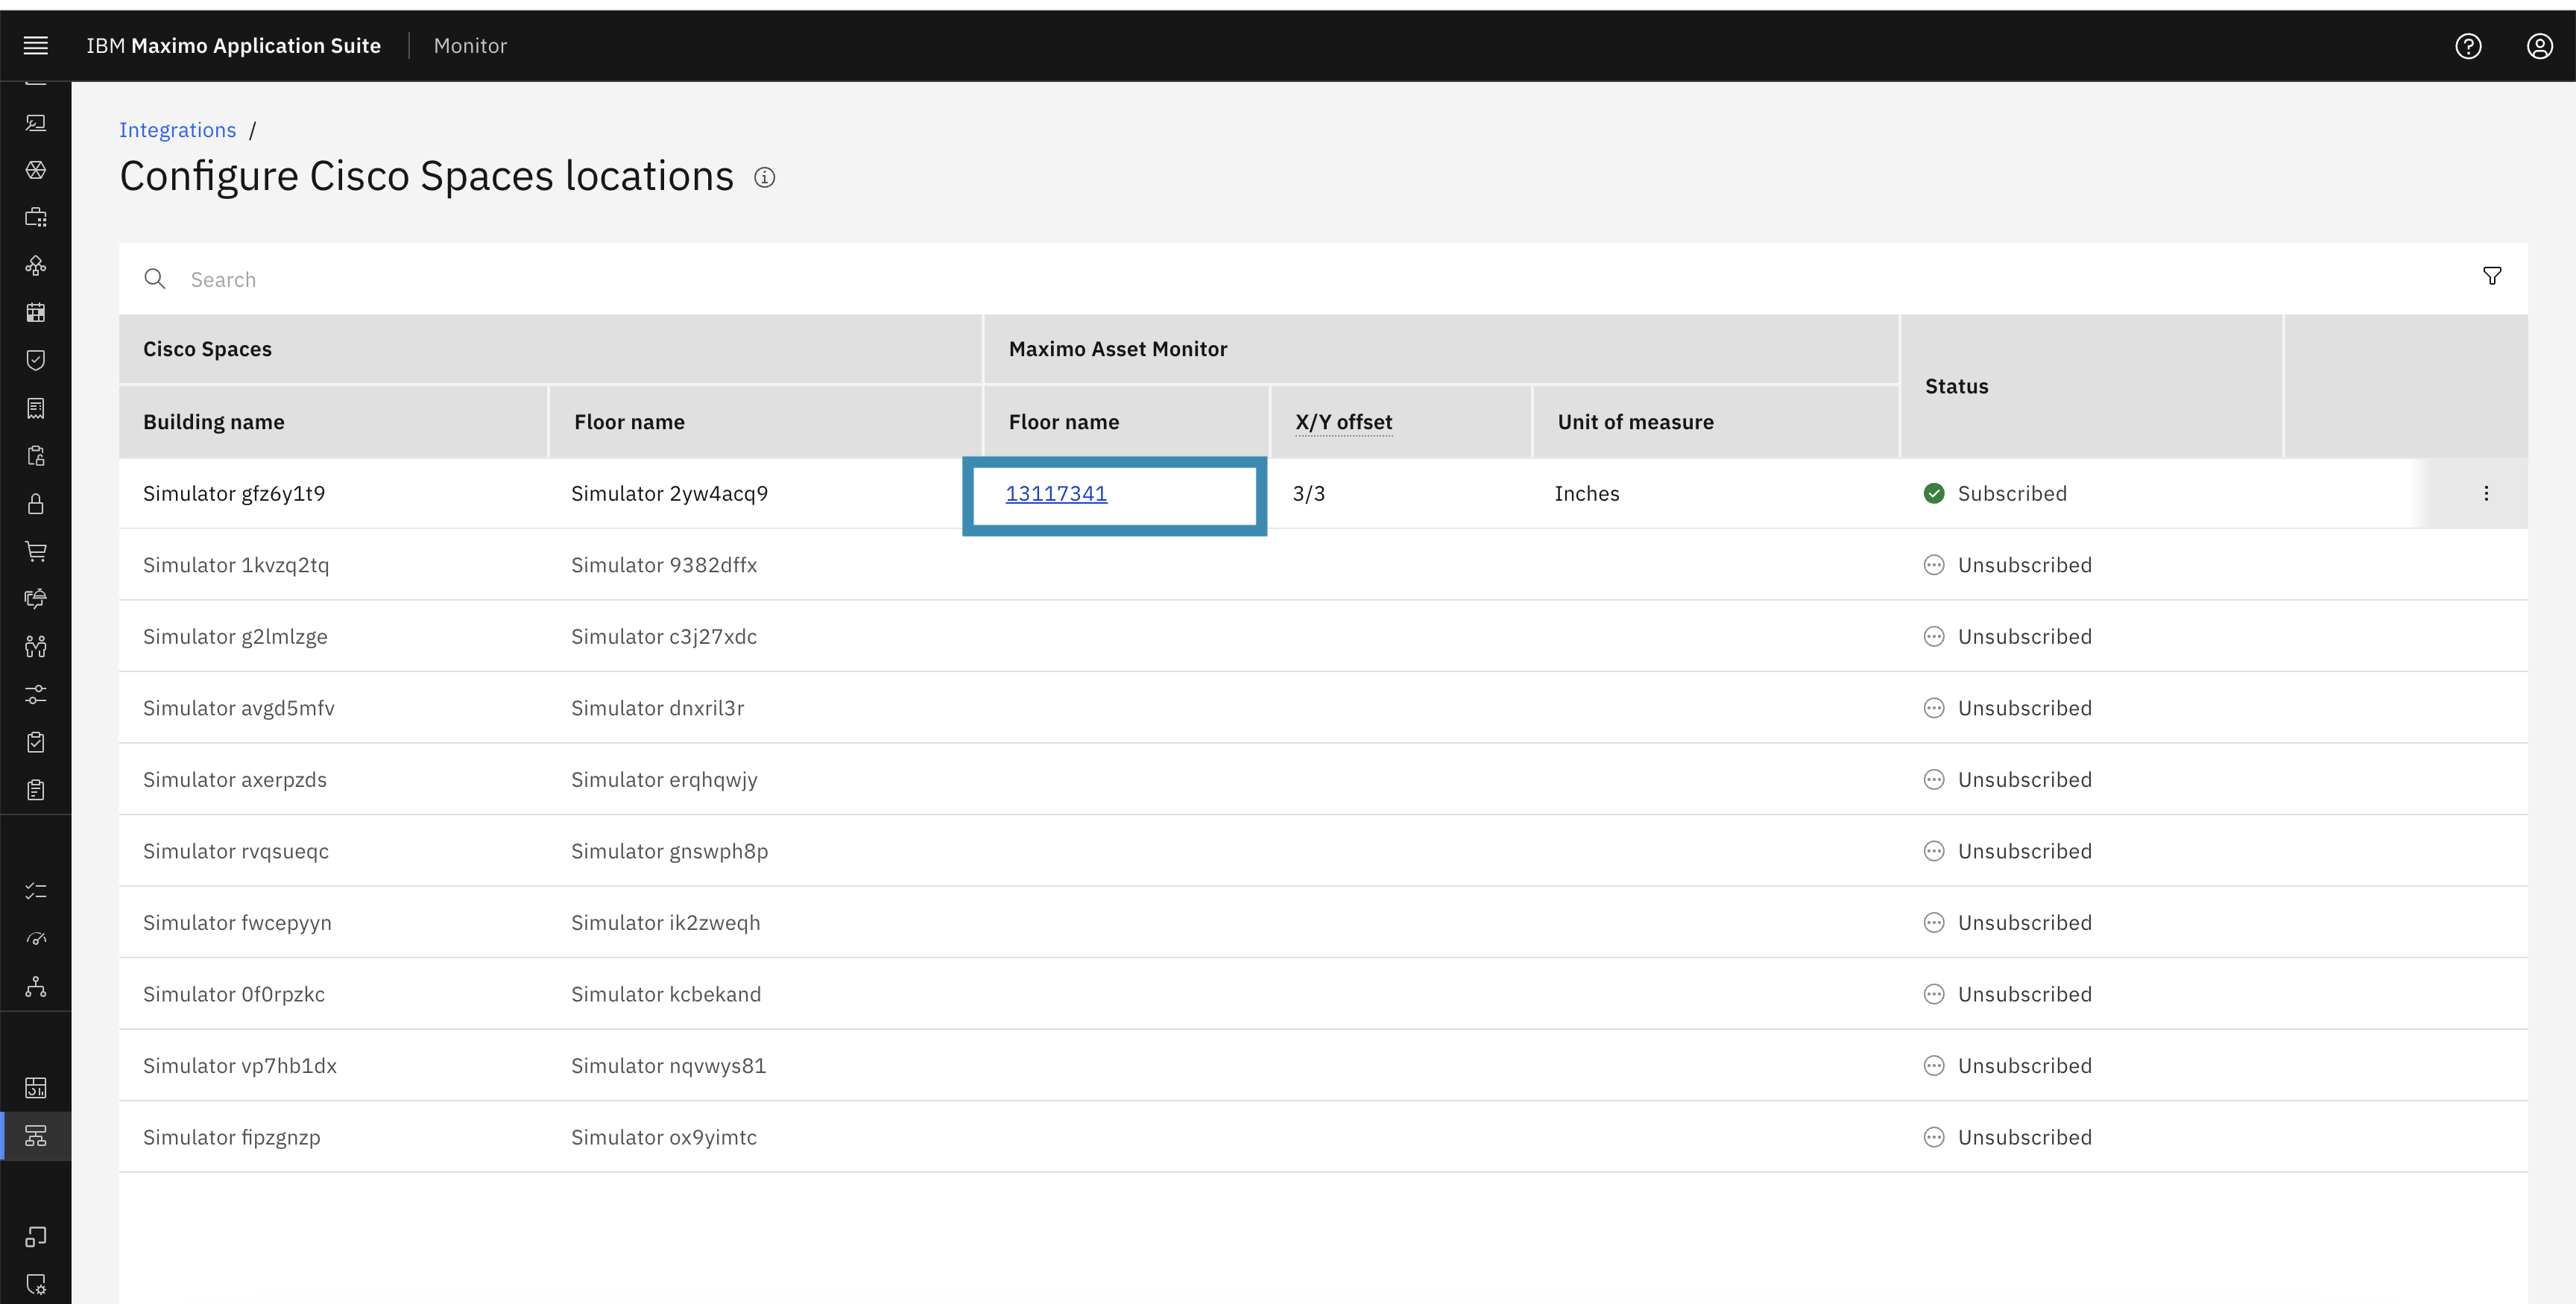Click the sidebar decision-tree diamond icon
Viewport: 2576px width, 1304px height.
coord(36,265)
